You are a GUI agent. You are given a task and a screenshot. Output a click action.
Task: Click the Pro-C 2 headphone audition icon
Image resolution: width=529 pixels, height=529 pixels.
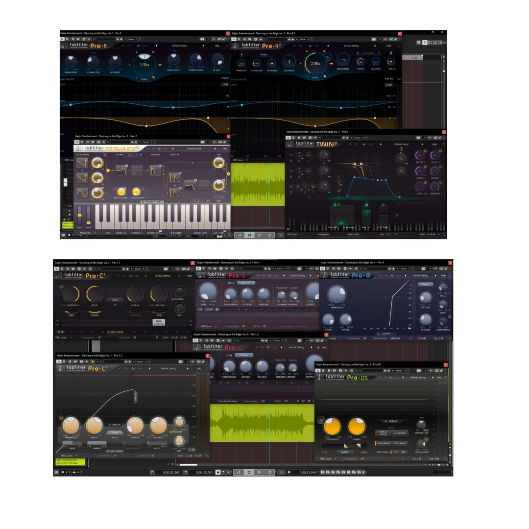(61, 418)
